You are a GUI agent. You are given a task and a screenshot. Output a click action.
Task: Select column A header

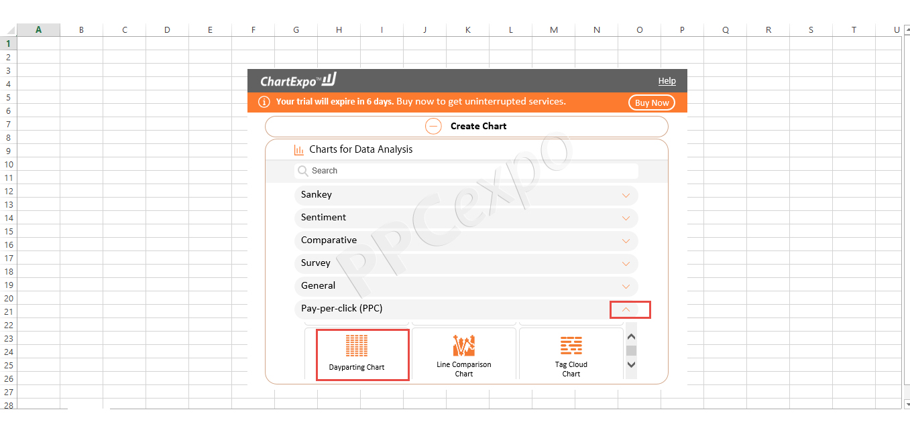coord(38,30)
